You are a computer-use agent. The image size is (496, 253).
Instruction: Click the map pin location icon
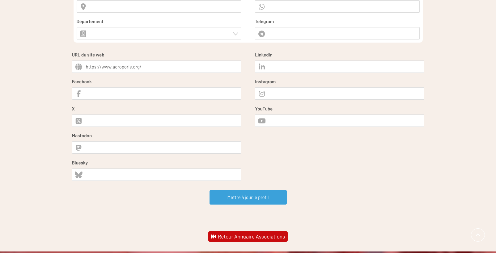click(x=83, y=6)
